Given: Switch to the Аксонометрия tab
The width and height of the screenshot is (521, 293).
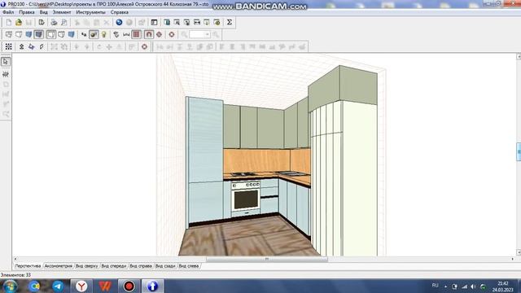Looking at the screenshot, I should (58, 266).
